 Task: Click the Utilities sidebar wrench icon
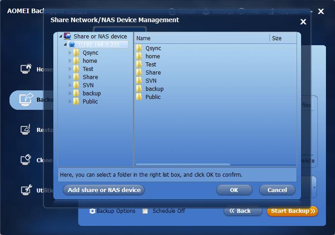pyautogui.click(x=26, y=190)
